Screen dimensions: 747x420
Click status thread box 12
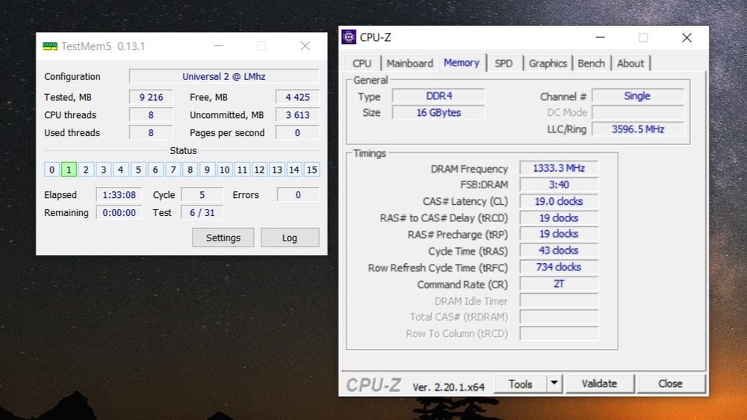[x=259, y=170]
